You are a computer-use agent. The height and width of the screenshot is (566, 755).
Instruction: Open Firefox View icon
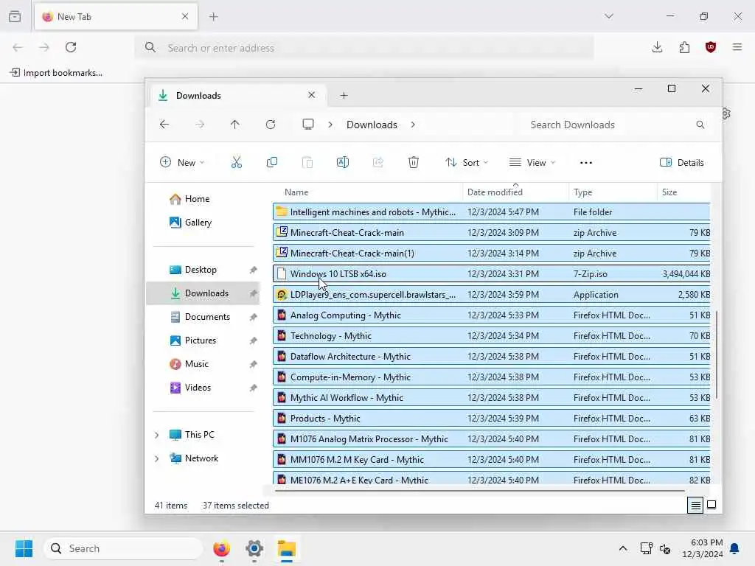coord(15,16)
